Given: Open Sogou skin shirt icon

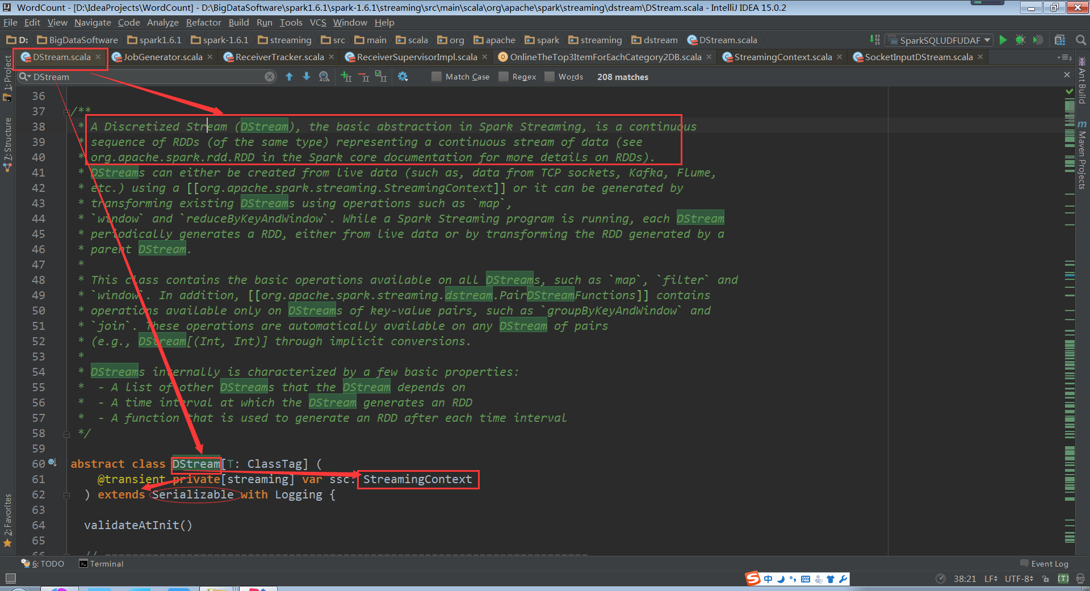Looking at the screenshot, I should [831, 579].
